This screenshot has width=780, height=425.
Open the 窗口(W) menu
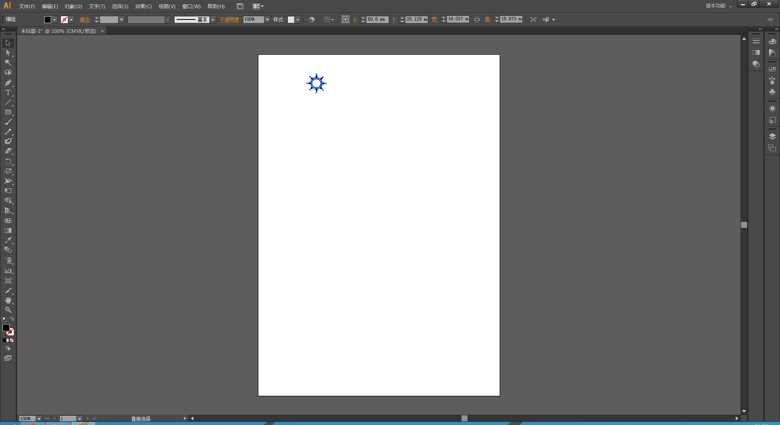[x=191, y=6]
